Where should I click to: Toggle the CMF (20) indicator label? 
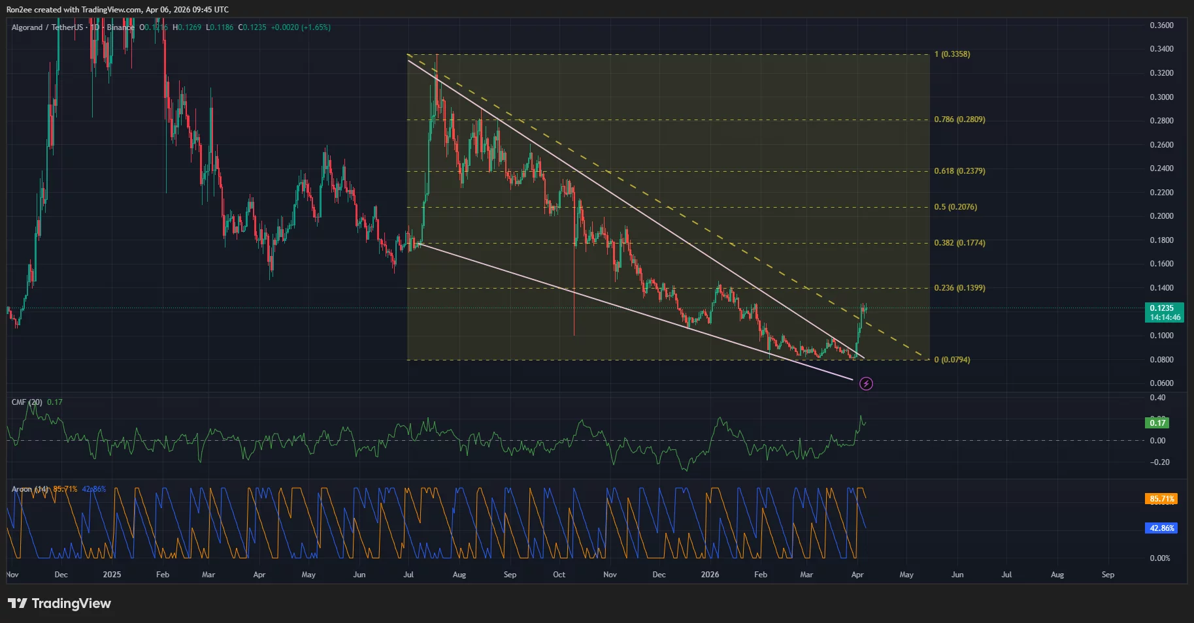[26, 402]
